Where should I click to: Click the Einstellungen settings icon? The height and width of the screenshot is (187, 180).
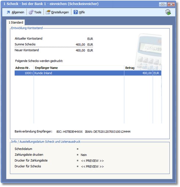click(x=48, y=12)
